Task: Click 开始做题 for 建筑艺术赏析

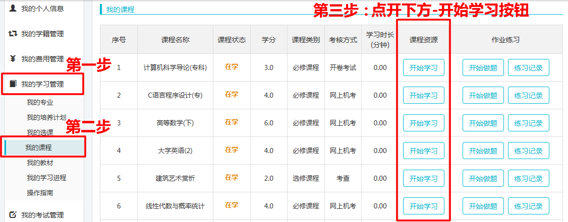Action: pos(483,178)
